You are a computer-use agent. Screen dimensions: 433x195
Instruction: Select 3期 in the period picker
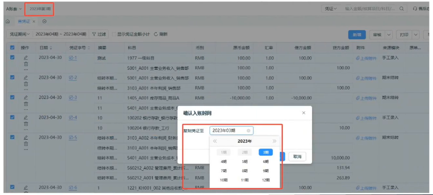point(266,152)
